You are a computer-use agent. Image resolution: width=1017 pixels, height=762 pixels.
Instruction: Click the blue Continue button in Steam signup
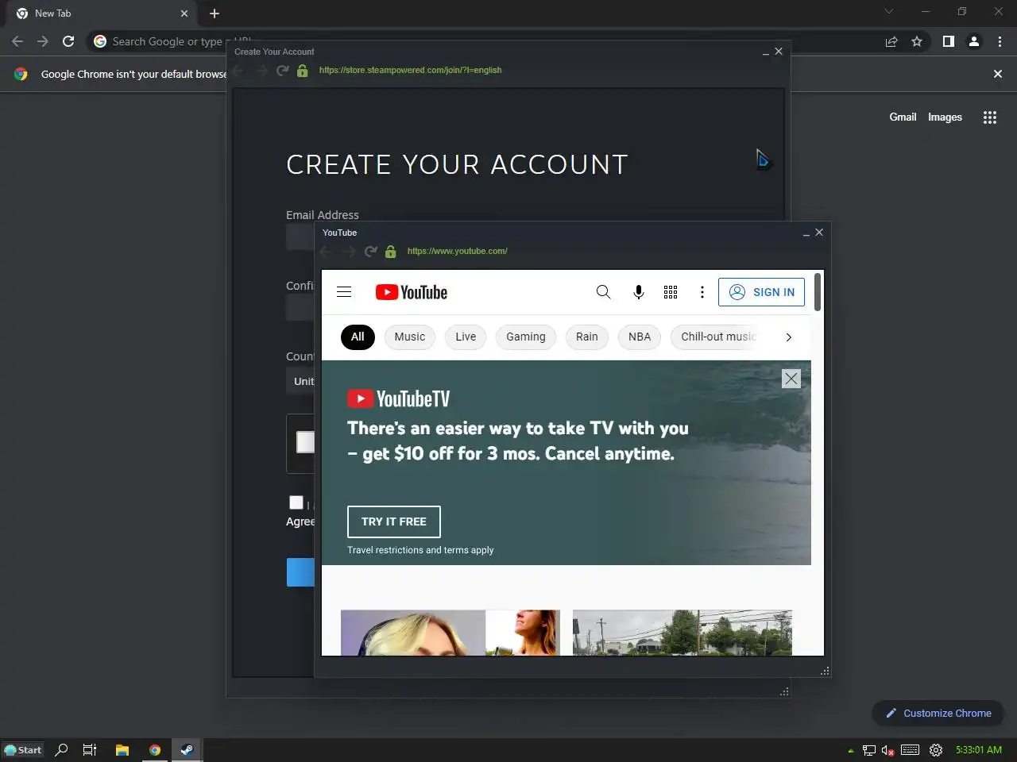click(300, 572)
